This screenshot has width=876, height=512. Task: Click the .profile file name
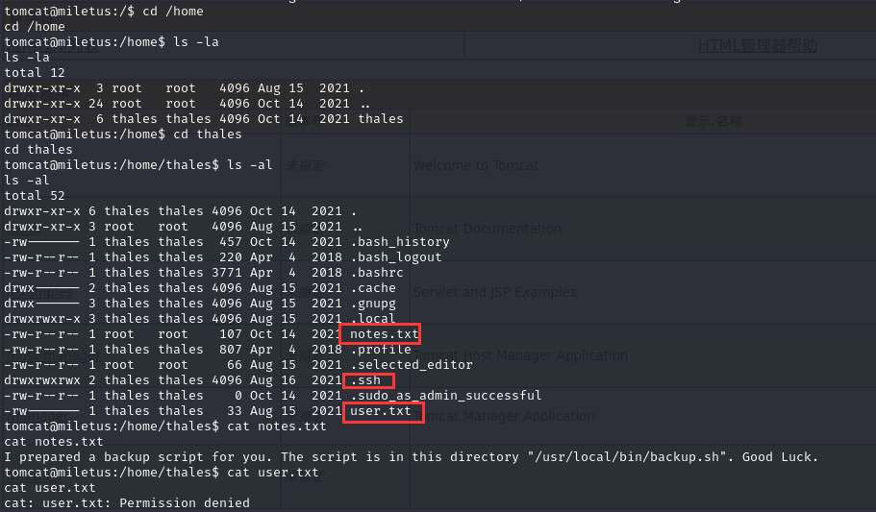click(381, 350)
